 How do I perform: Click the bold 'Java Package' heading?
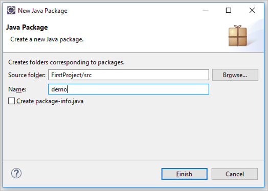[27, 27]
